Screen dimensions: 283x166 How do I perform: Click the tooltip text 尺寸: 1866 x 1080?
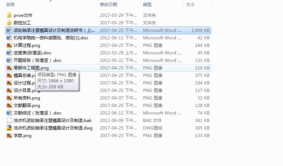55,81
